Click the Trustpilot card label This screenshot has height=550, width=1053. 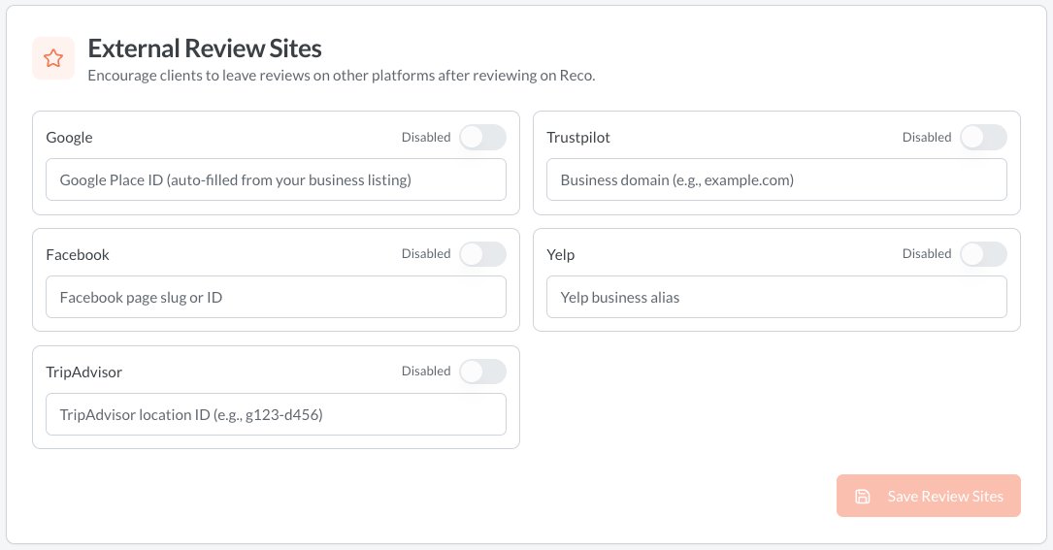(x=578, y=137)
